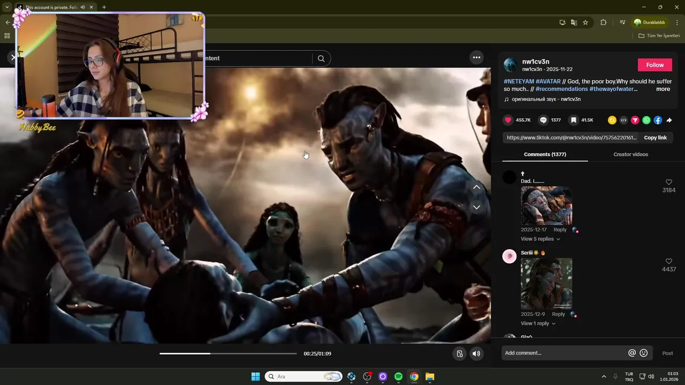Open Chrome's three-dot menu
The width and height of the screenshot is (685, 385).
click(678, 22)
